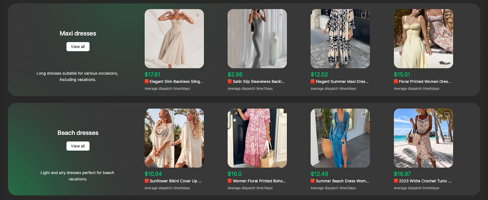Open the pink floral boho dress thumbnail
488x200 pixels.
point(257,138)
